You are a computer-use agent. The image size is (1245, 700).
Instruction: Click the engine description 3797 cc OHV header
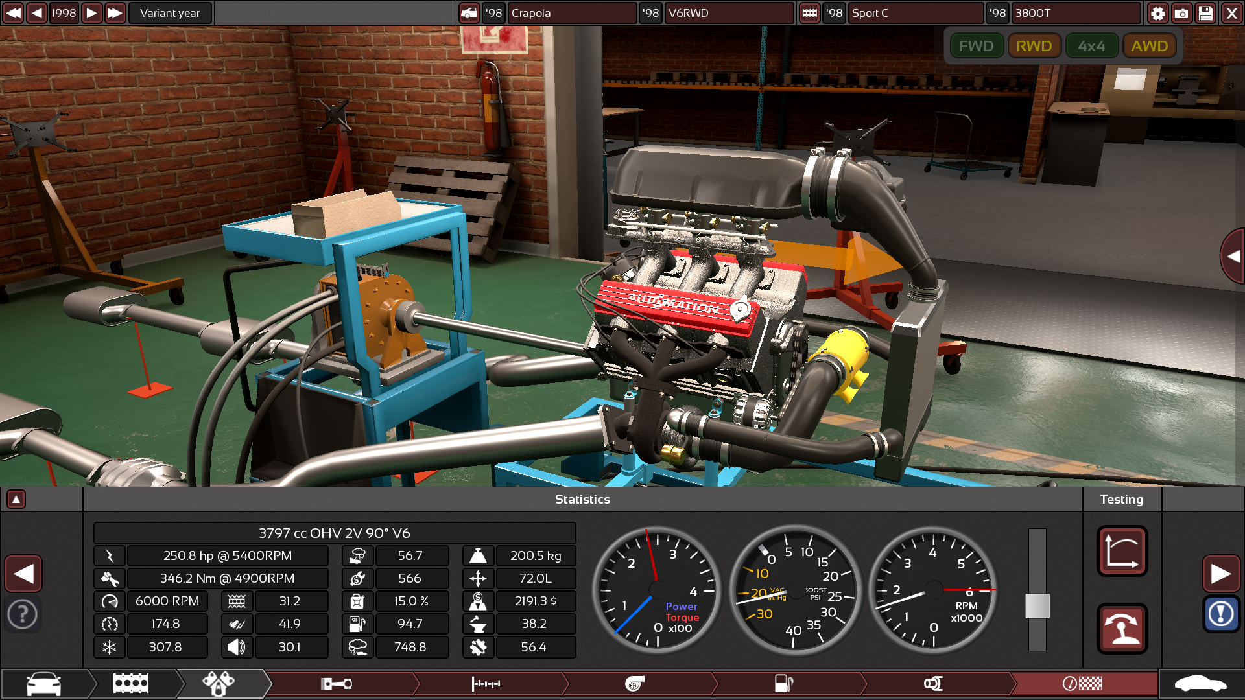coord(335,533)
